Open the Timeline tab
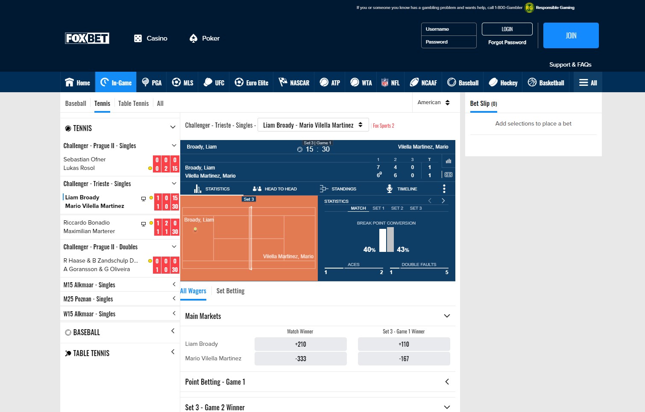This screenshot has width=645, height=412. pyautogui.click(x=402, y=189)
